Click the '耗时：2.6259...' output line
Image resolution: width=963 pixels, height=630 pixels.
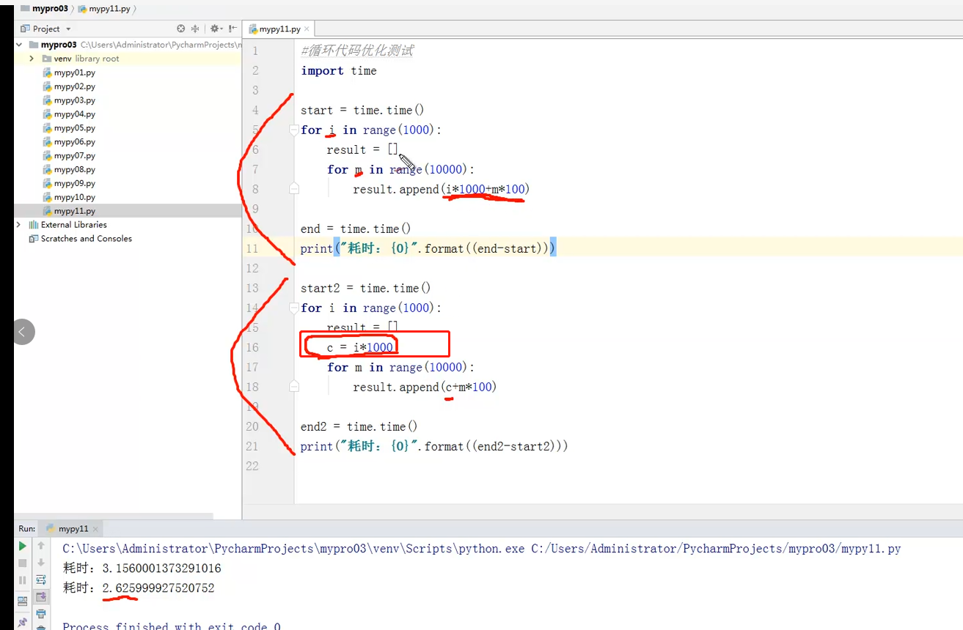coord(139,588)
